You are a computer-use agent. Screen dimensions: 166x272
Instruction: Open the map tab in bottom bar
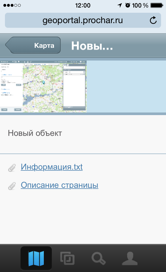pyautogui.click(x=36, y=258)
